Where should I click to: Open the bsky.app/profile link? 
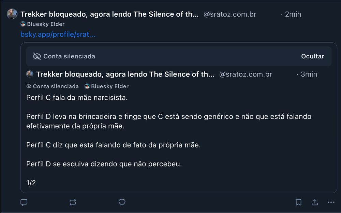pyautogui.click(x=58, y=34)
